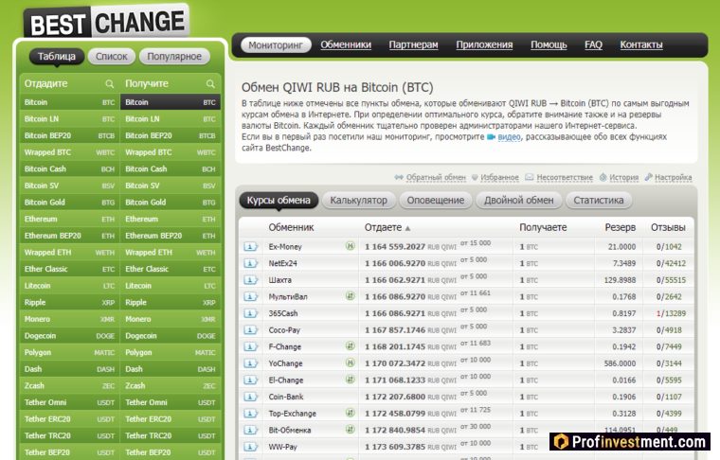Select the Калькулятор tab
The image size is (720, 460).
tap(359, 201)
